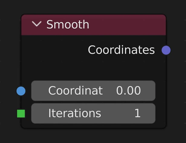This screenshot has width=186, height=143.
Task: Click the Iterations value 1
Action: pyautogui.click(x=137, y=113)
